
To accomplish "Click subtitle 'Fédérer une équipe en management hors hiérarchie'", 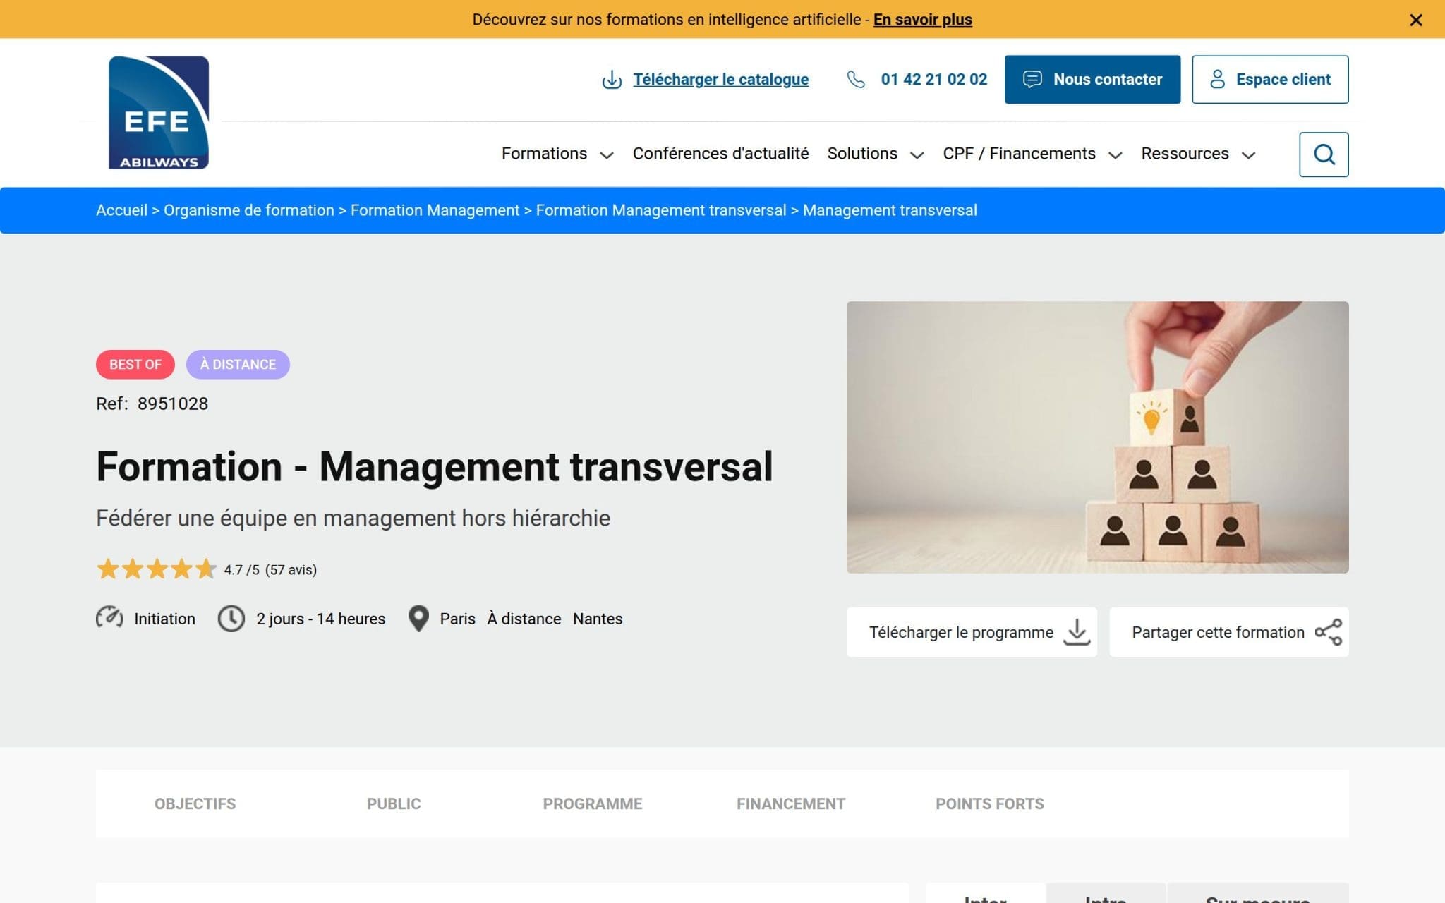I will 353,518.
